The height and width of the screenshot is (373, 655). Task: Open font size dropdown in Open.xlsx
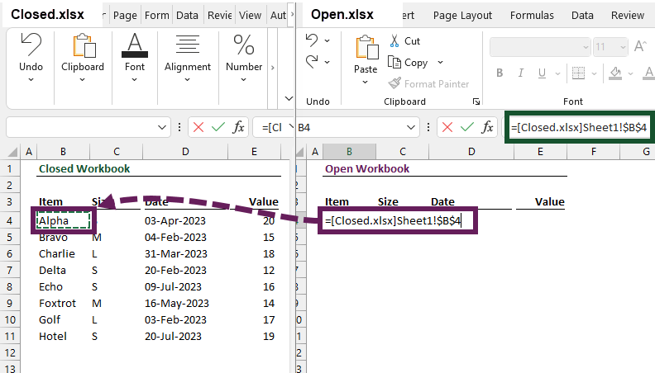(623, 47)
